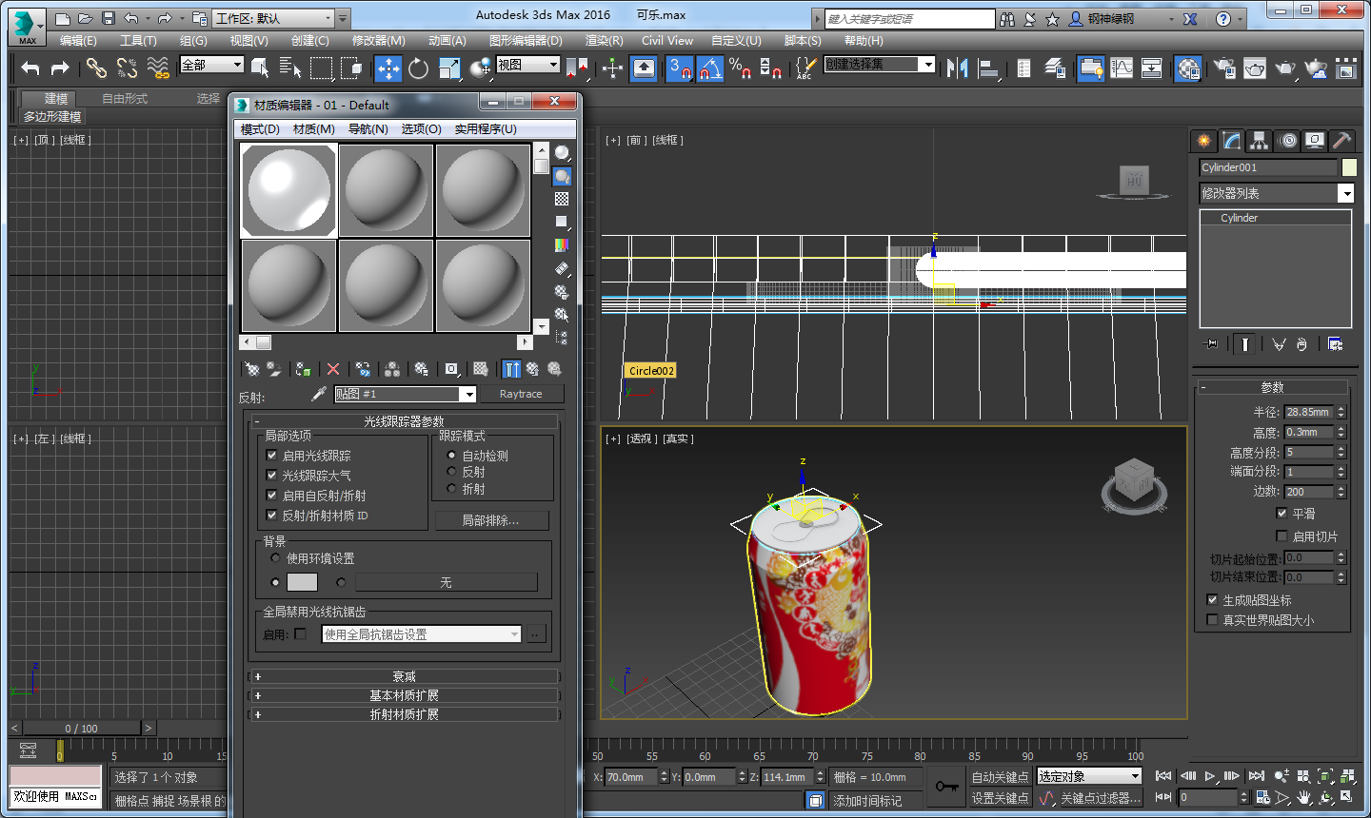This screenshot has height=818, width=1371.
Task: Toggle Percent Snap icon
Action: (740, 68)
